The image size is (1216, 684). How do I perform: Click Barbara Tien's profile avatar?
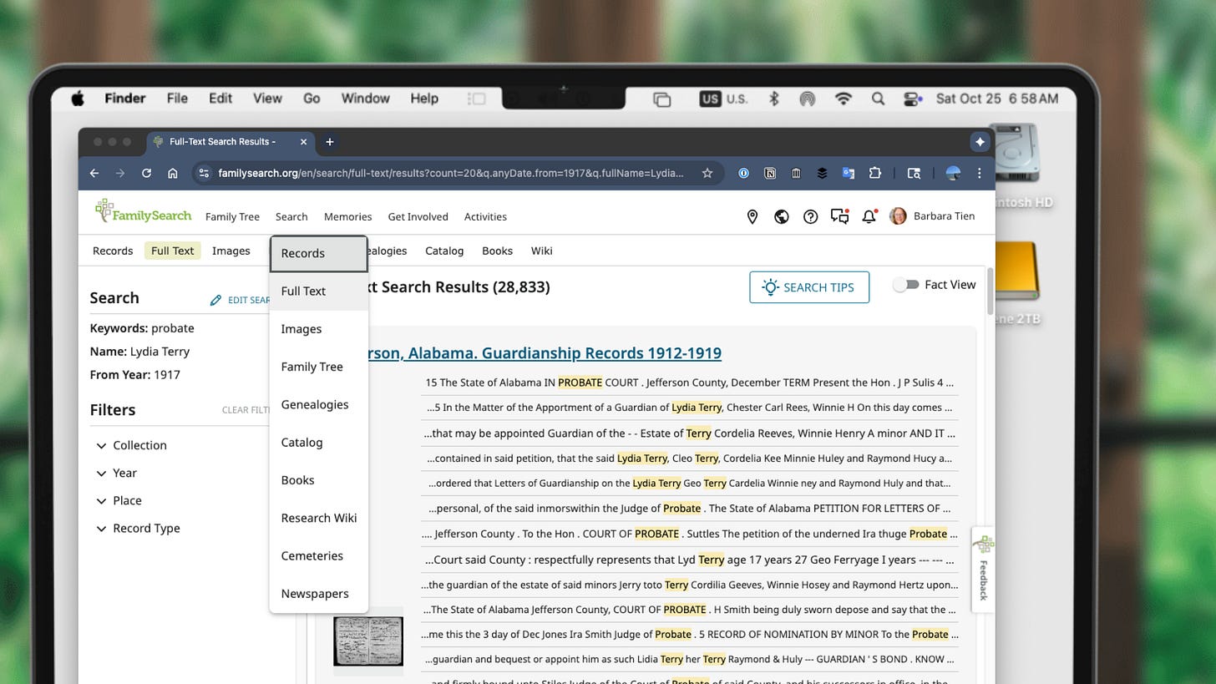tap(898, 216)
